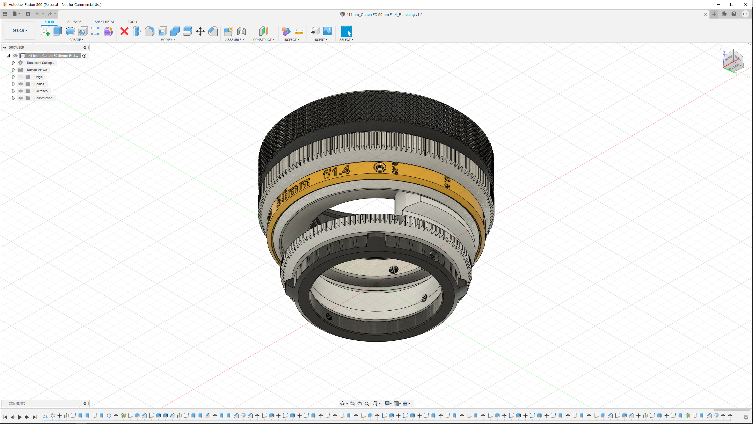Show the hidden Origin folder

pyautogui.click(x=21, y=77)
